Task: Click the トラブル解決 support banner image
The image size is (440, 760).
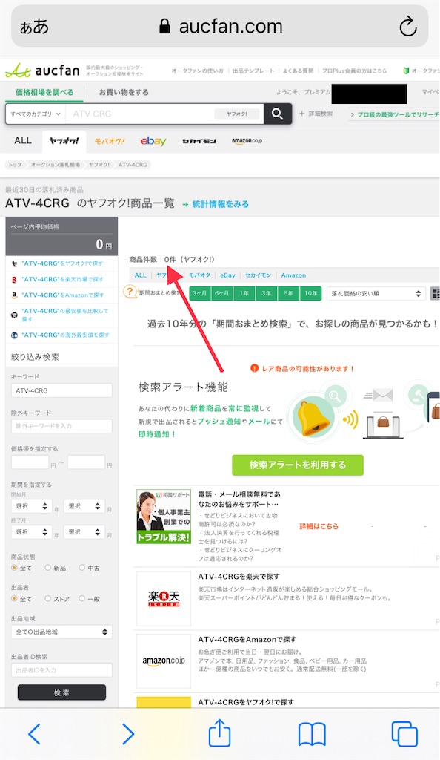Action: point(164,517)
